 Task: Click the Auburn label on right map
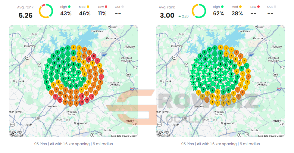[277, 121]
